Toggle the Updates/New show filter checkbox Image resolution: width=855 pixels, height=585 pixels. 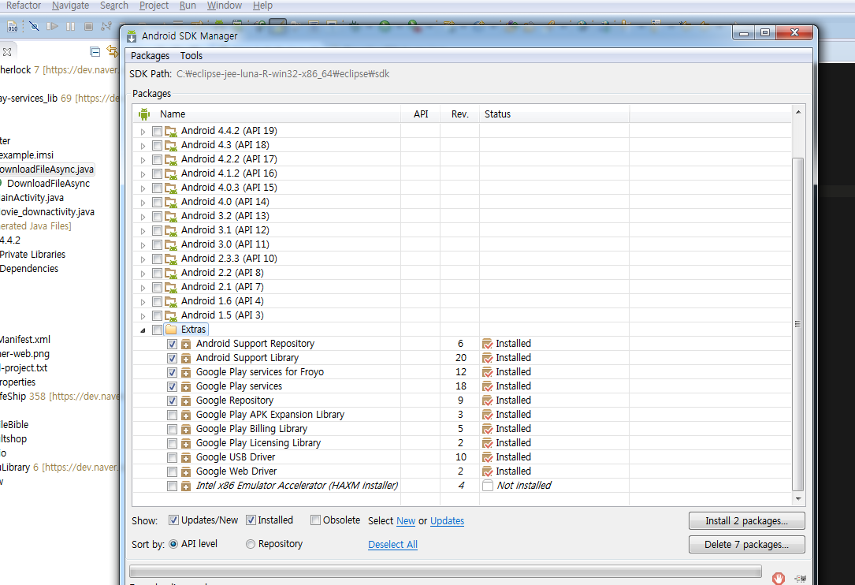coord(173,520)
